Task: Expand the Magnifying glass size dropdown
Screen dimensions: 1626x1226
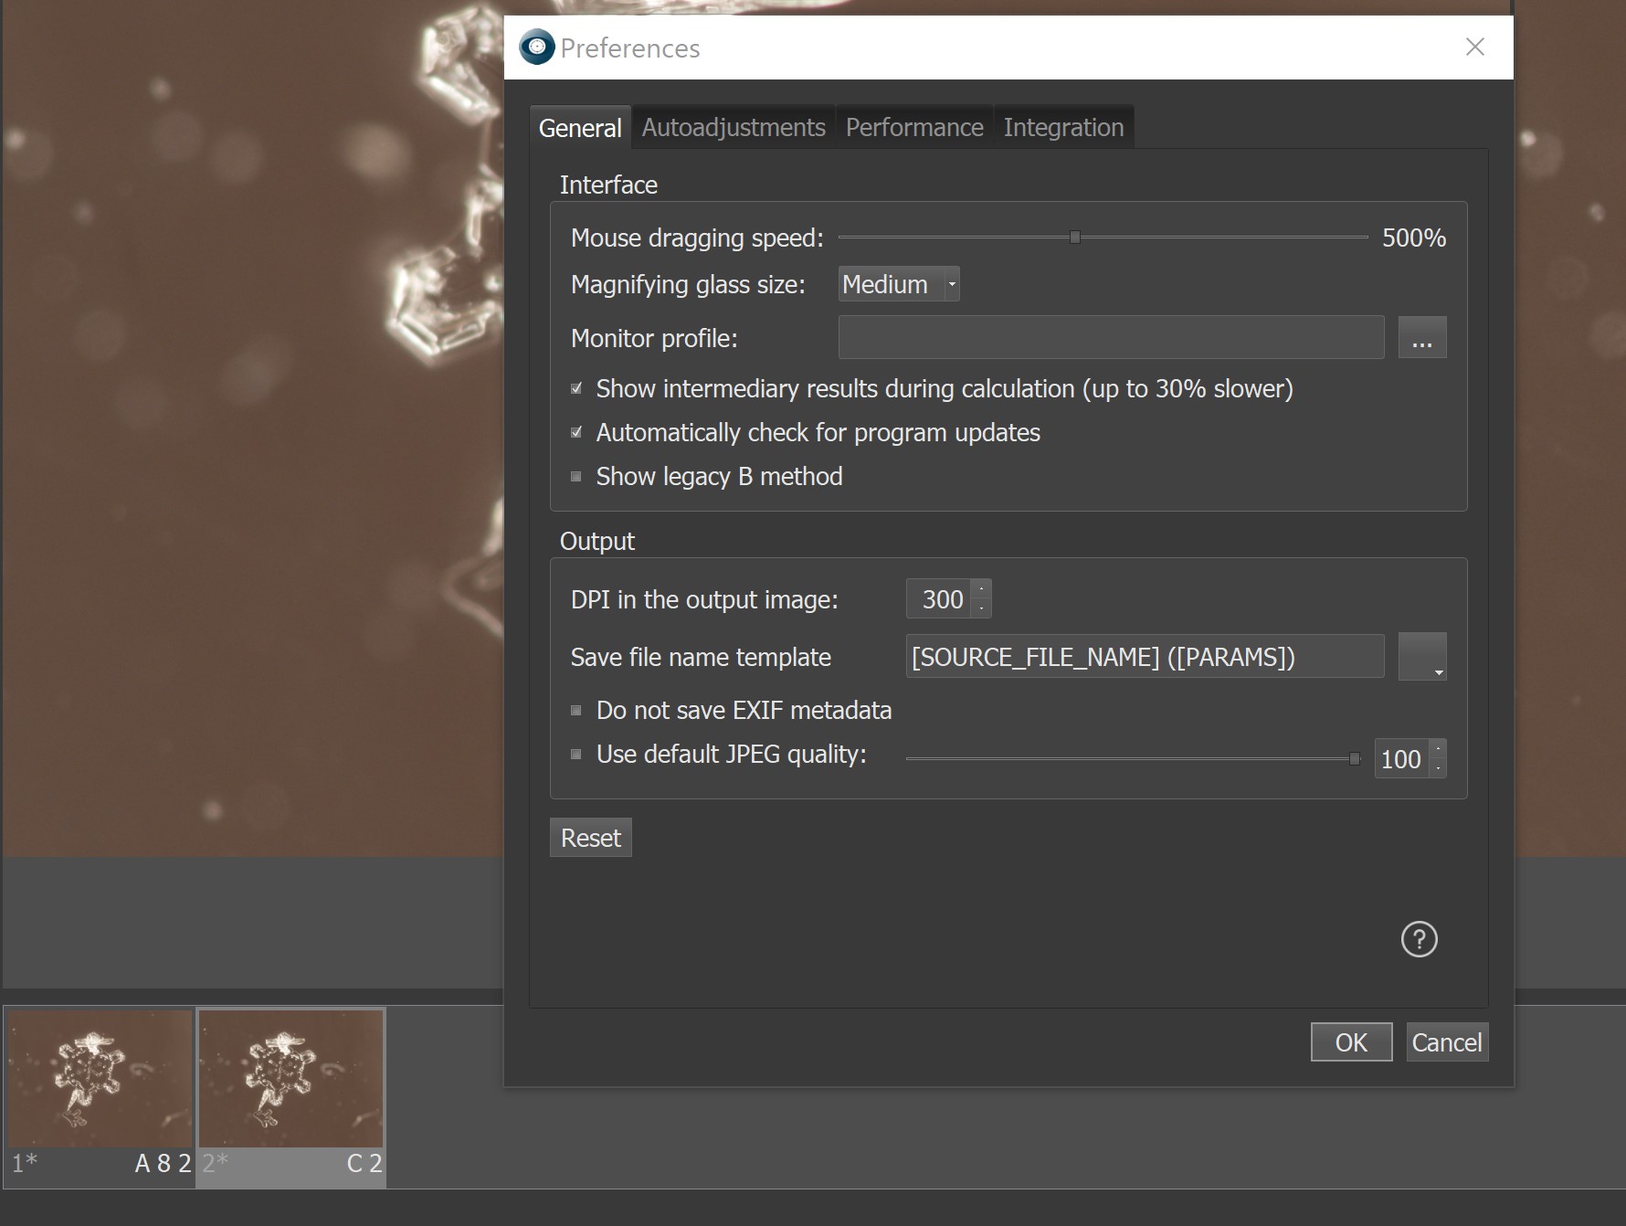Action: coord(899,284)
